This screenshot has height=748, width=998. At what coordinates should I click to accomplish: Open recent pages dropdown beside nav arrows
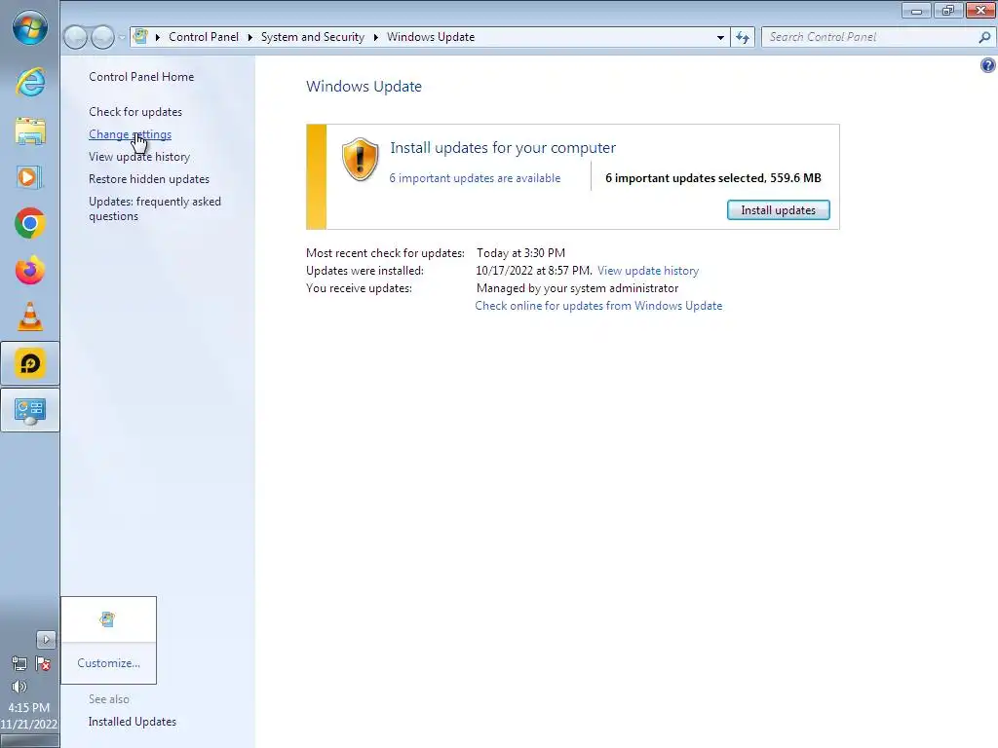[x=122, y=37]
